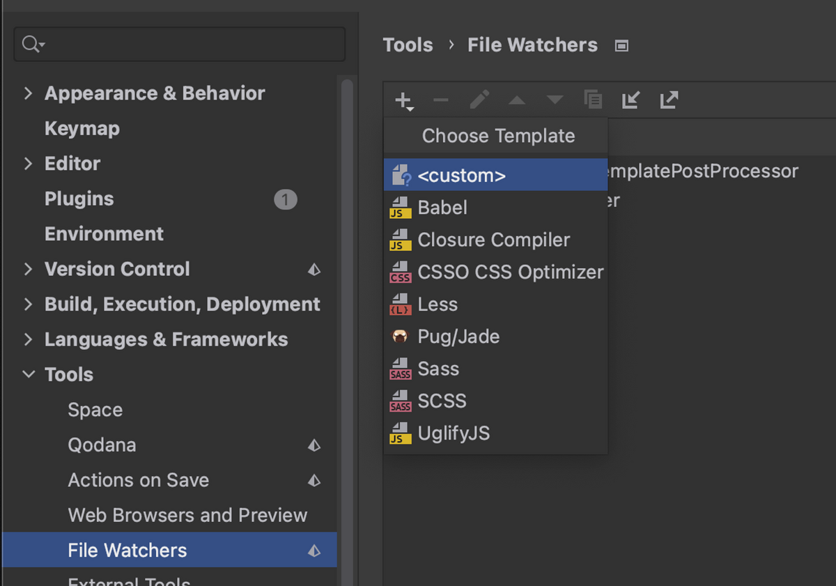The image size is (836, 586).
Task: Select the edit pencil icon in the toolbar
Action: coord(479,100)
